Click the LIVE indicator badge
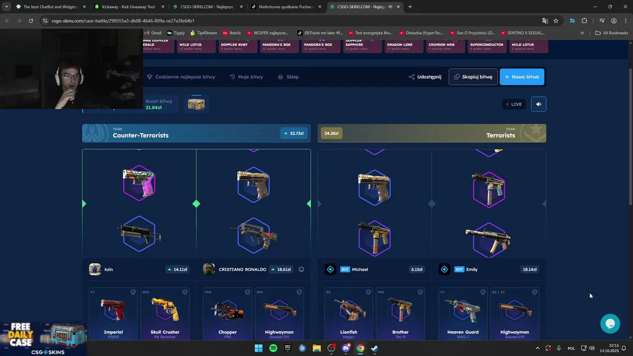 click(x=514, y=104)
